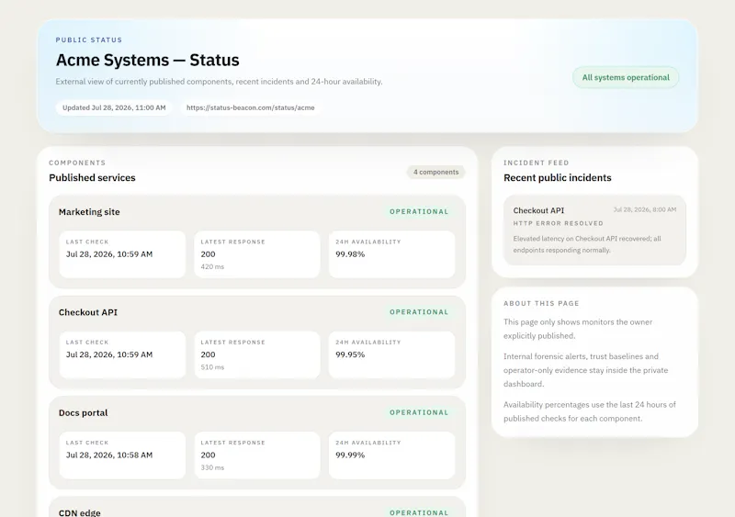735x517 pixels.
Task: Click the ABOUT THIS PAGE label
Action: [x=541, y=303]
